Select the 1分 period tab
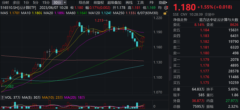This screenshot has width=240, height=110. [26, 2]
